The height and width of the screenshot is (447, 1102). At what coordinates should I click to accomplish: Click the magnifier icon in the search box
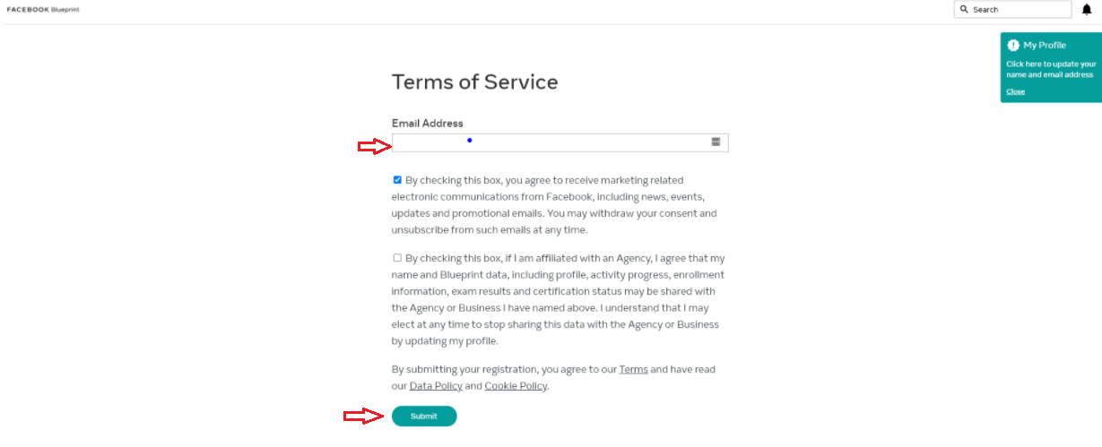[964, 9]
